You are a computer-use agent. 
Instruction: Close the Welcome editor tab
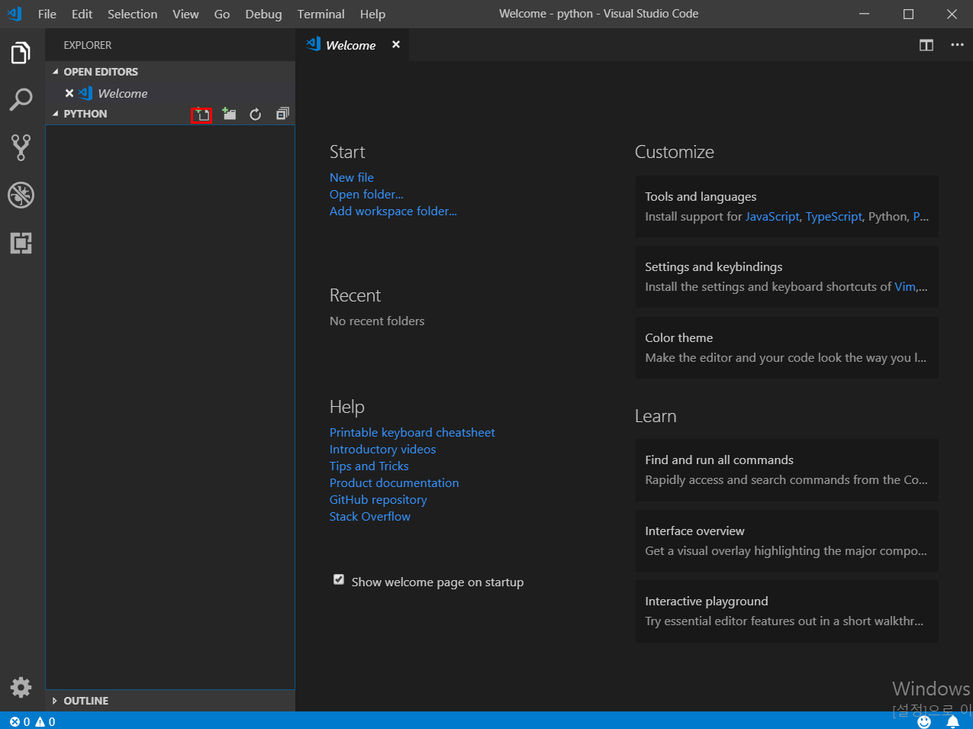(396, 44)
